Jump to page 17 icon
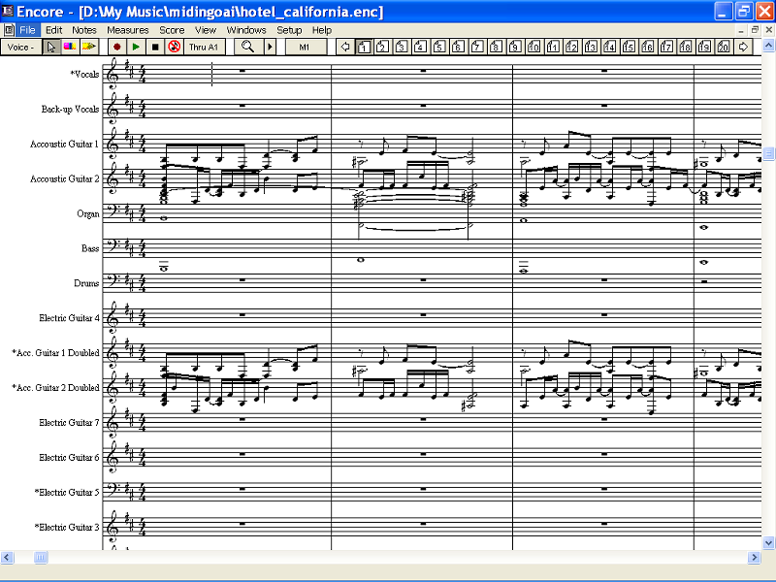776x582 pixels. 666,47
